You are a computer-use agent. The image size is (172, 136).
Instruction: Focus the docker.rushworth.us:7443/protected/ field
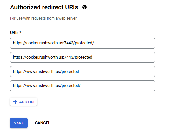coord(83,43)
